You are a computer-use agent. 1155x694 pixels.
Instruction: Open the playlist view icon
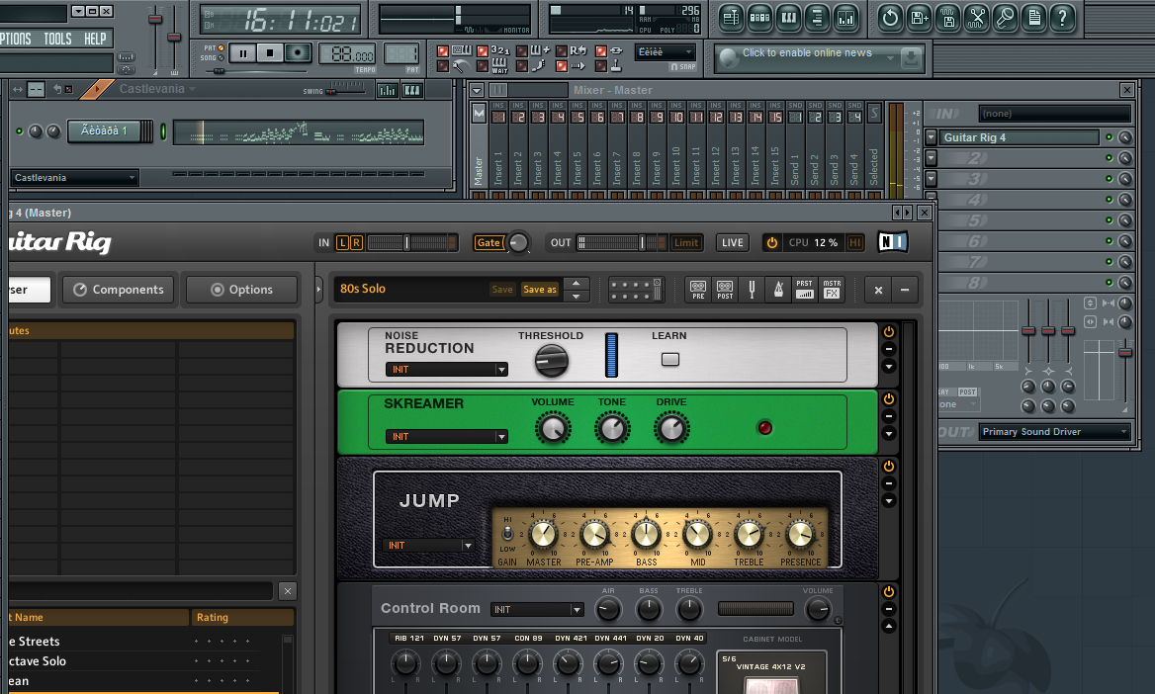coord(731,18)
